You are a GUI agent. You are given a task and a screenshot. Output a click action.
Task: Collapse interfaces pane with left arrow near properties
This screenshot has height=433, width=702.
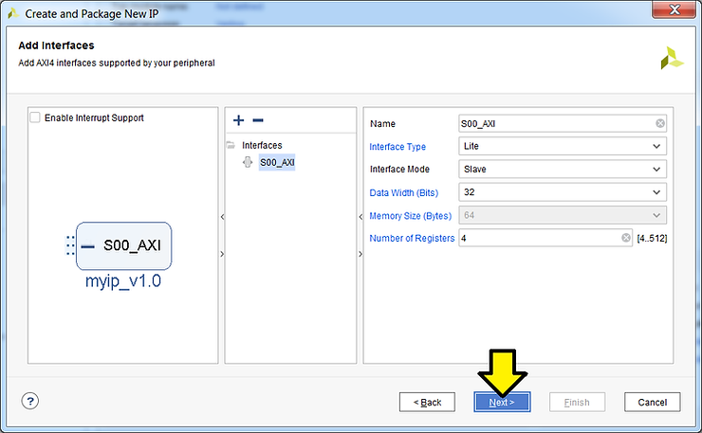pos(360,217)
